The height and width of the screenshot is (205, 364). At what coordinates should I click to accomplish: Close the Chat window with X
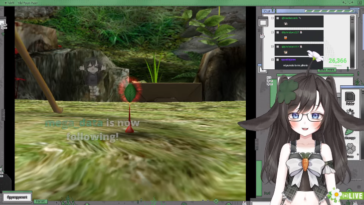[356, 11]
